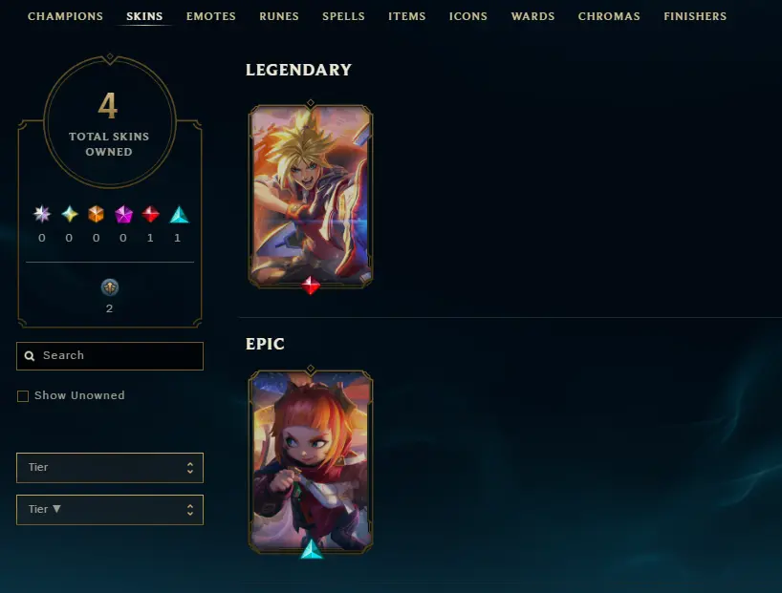Open the Emotes tab

pyautogui.click(x=211, y=16)
